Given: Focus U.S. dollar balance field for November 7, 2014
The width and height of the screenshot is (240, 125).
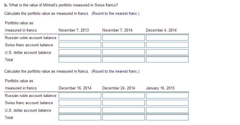Looking at the screenshot, I should pyautogui.click(x=123, y=52).
